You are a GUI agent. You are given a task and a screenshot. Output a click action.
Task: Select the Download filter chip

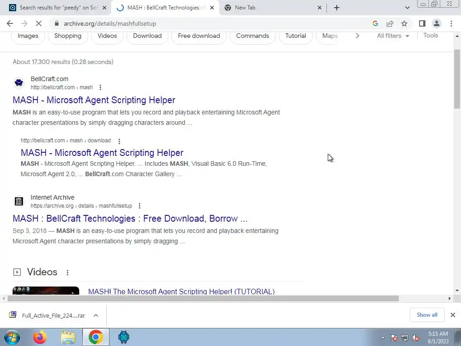coord(147,36)
